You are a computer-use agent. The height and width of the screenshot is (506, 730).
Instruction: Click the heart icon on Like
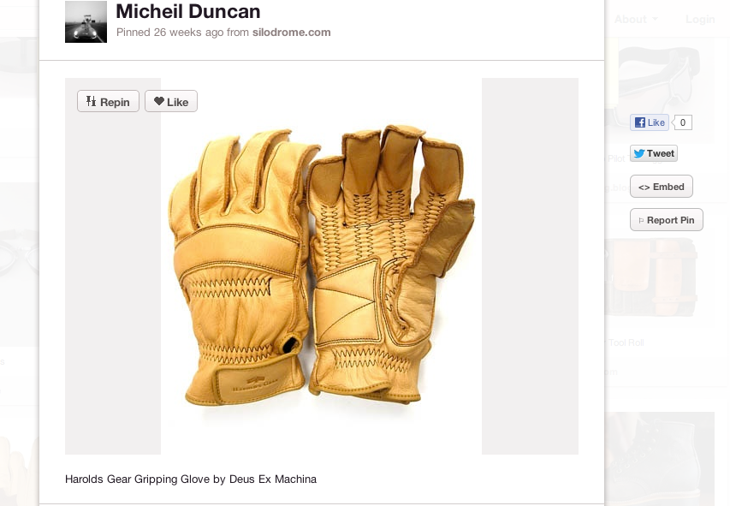point(159,101)
